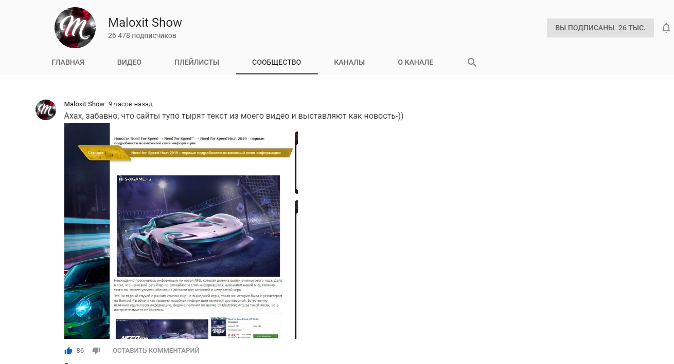Open the КАНАЛЫ tab
Viewport: 674px width, 364px height.
pyautogui.click(x=349, y=63)
